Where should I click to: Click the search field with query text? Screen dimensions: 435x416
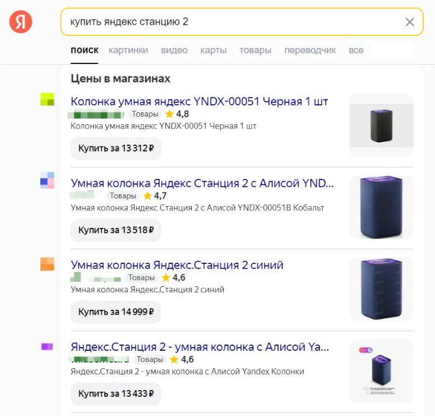pyautogui.click(x=230, y=22)
